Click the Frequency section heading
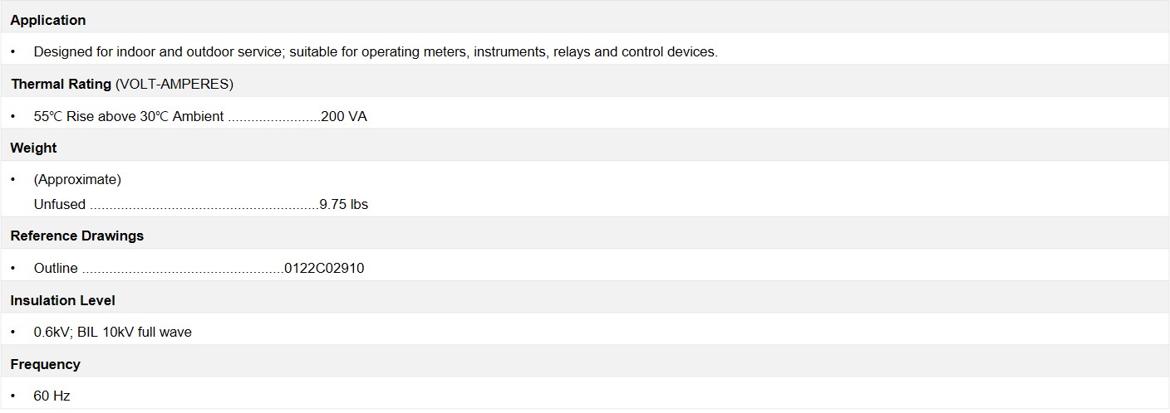 (x=45, y=364)
